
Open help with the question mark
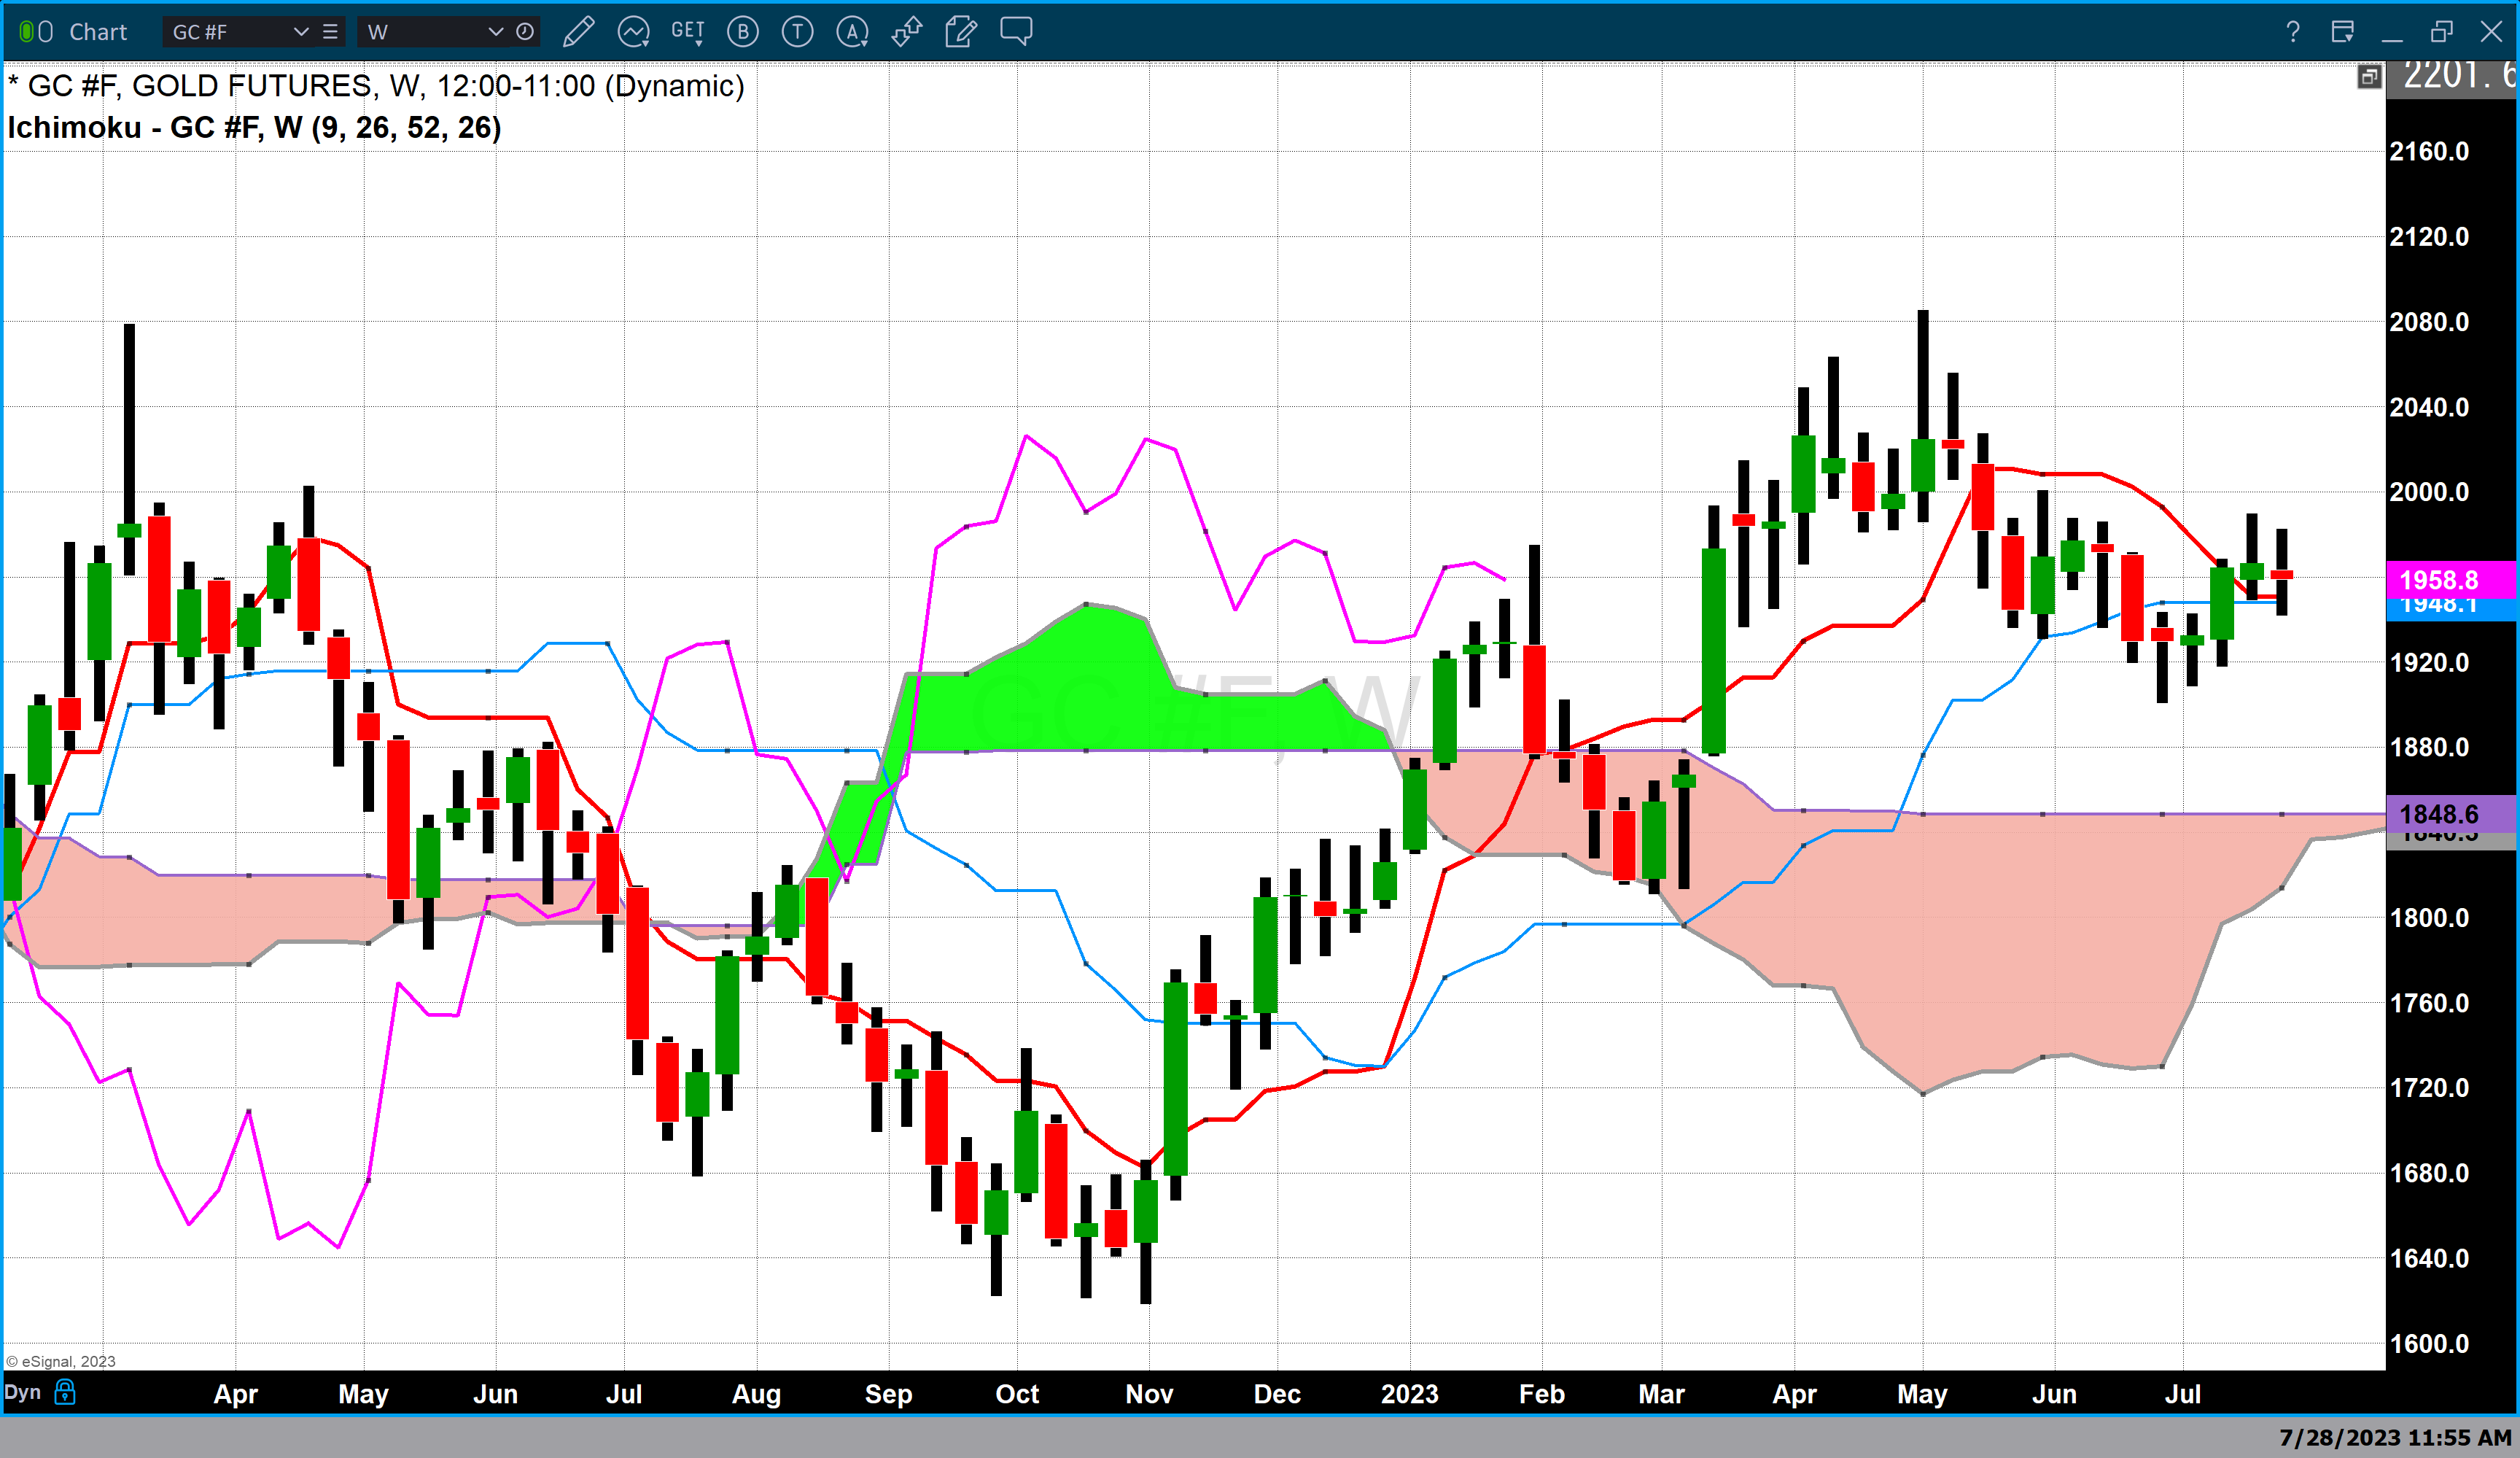tap(2292, 32)
